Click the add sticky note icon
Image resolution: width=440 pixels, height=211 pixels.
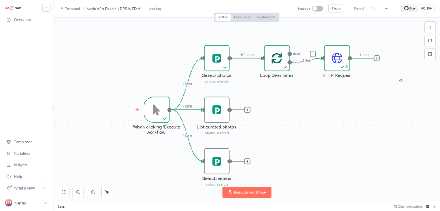click(430, 41)
